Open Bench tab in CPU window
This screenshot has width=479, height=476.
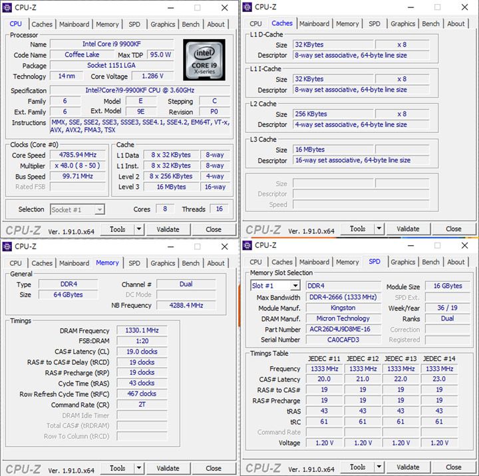point(191,24)
